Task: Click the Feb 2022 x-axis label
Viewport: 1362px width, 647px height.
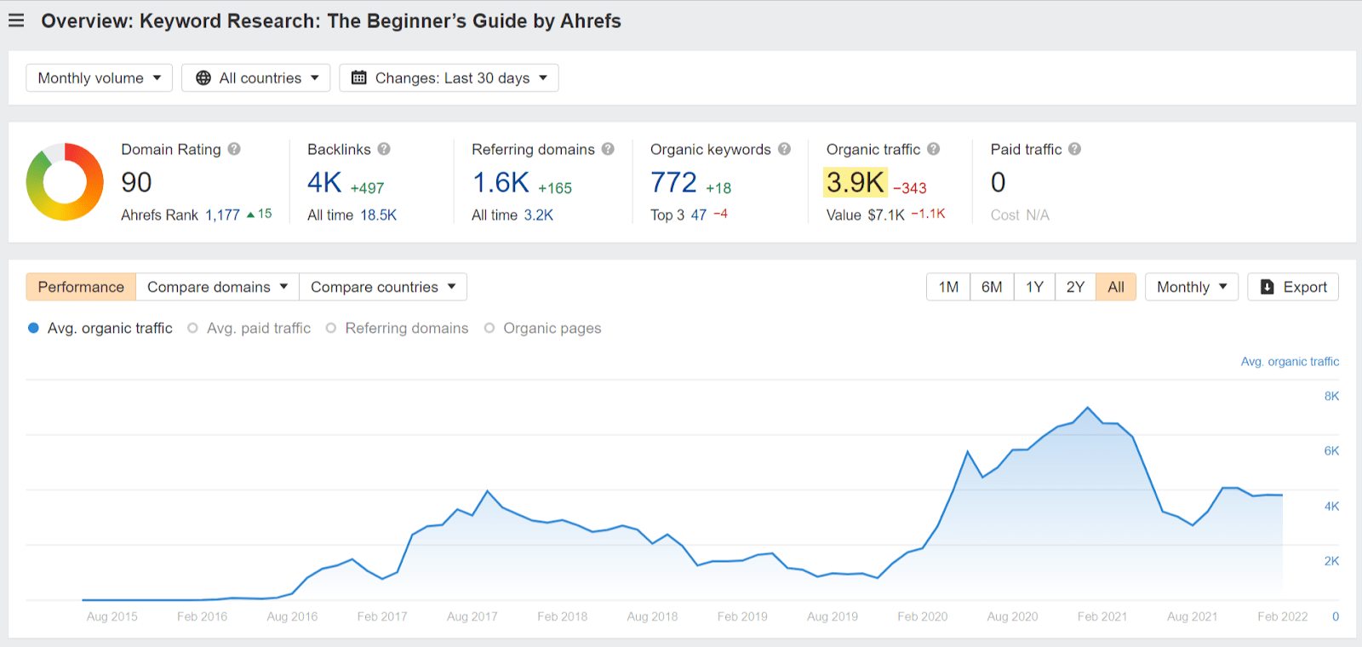Action: (1283, 616)
